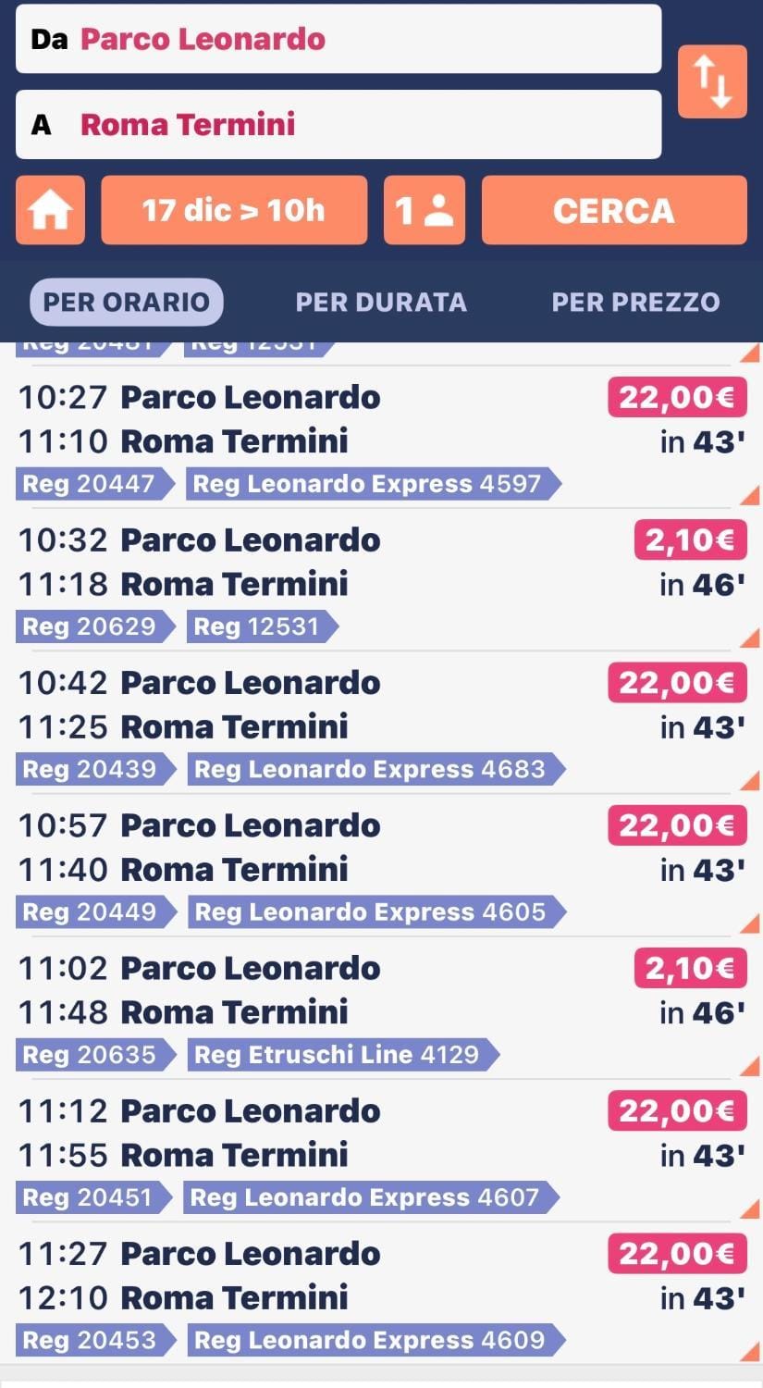Edit the A Roma Termini field

coord(338,124)
